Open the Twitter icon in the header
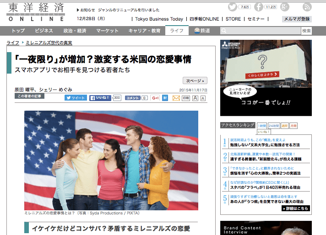This screenshot has height=235, width=326. point(233,7)
